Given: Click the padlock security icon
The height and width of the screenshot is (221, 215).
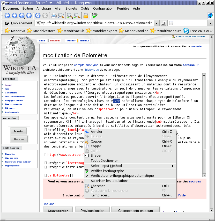Looking at the screenshot, I should [86, 16].
